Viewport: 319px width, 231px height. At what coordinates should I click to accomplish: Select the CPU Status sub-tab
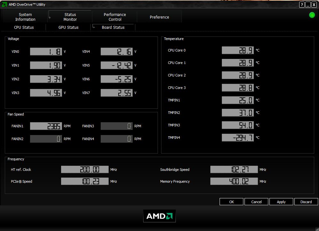click(x=24, y=27)
